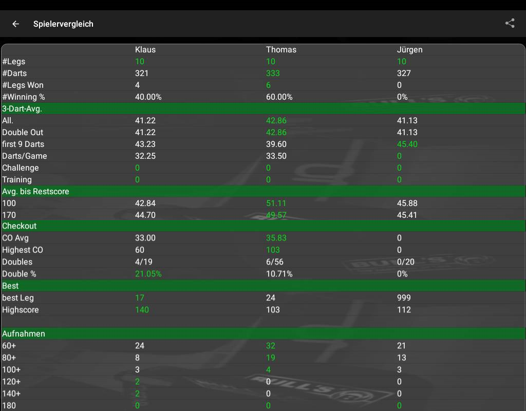Tap the Best section header
The height and width of the screenshot is (411, 526).
click(x=10, y=286)
